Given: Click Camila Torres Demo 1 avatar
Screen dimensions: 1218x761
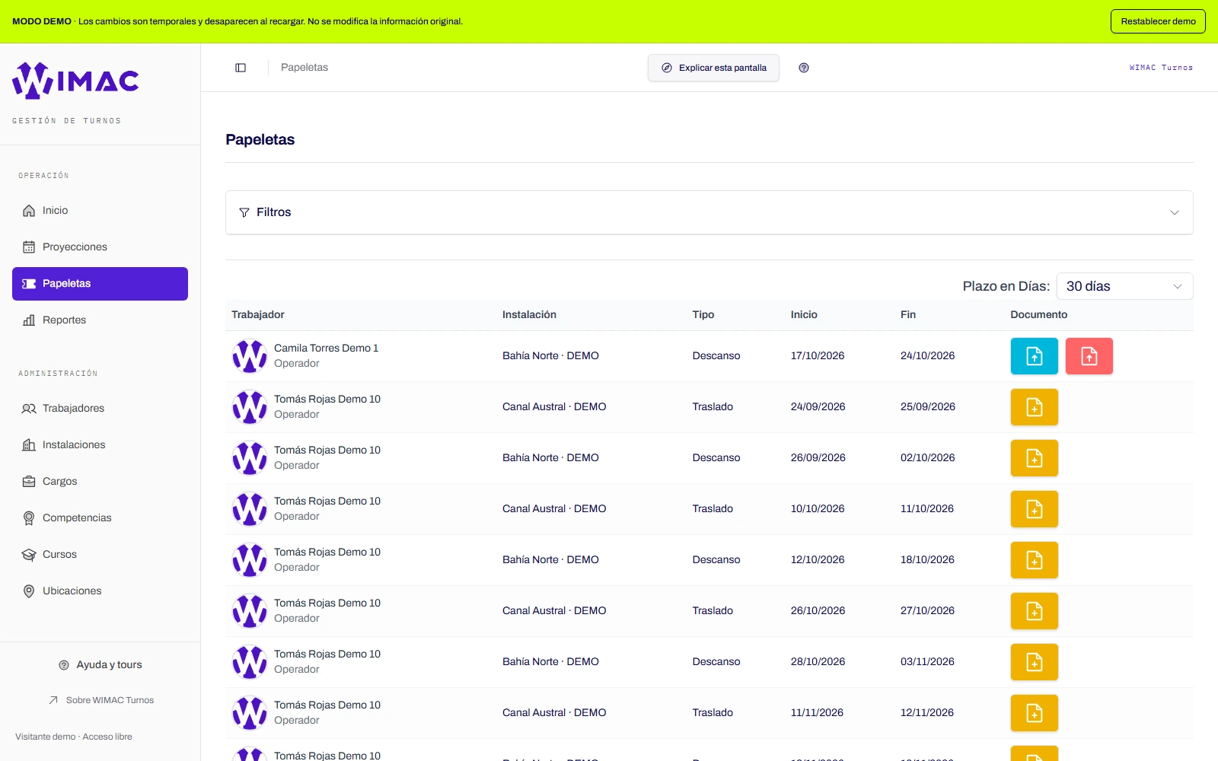Looking at the screenshot, I should (250, 356).
